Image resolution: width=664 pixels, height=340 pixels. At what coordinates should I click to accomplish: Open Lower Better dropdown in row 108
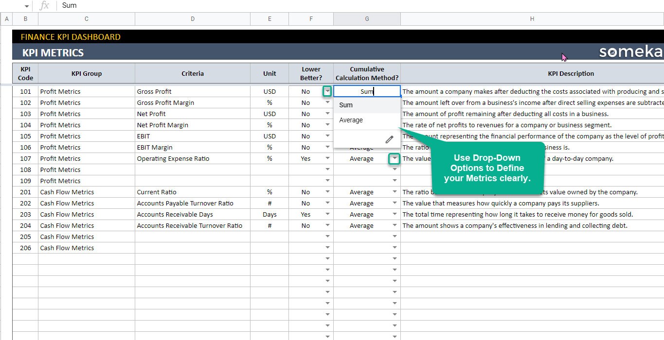(x=327, y=170)
